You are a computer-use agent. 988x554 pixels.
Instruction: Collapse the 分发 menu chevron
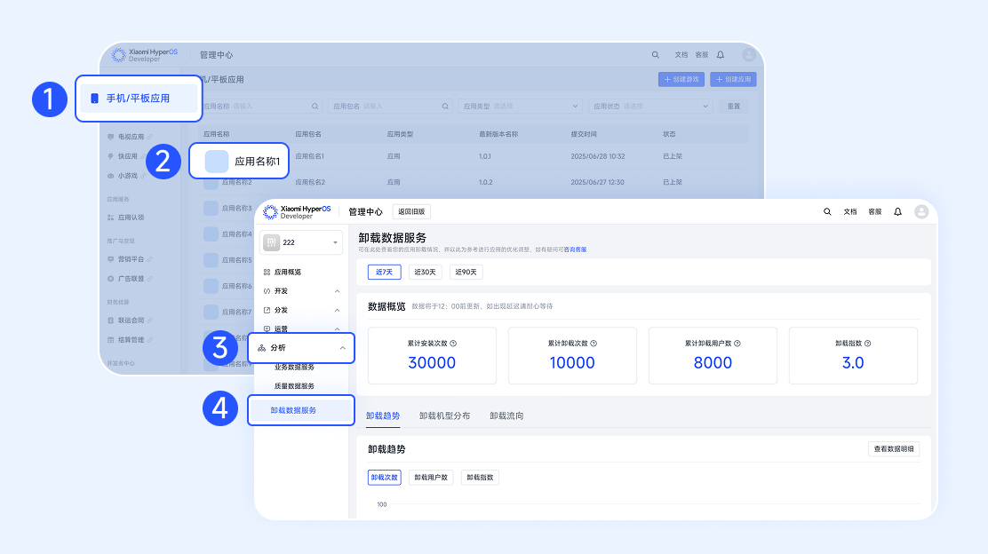337,311
